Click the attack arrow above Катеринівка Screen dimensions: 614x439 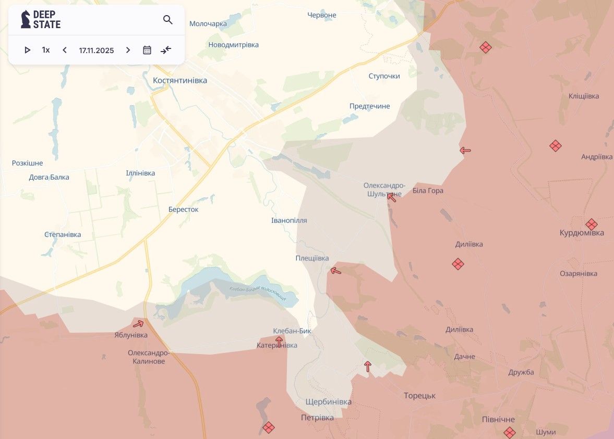pos(279,342)
